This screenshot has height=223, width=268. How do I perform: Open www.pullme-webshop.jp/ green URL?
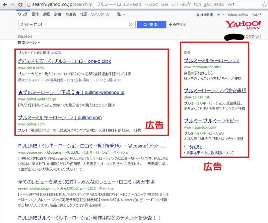click(x=37, y=99)
